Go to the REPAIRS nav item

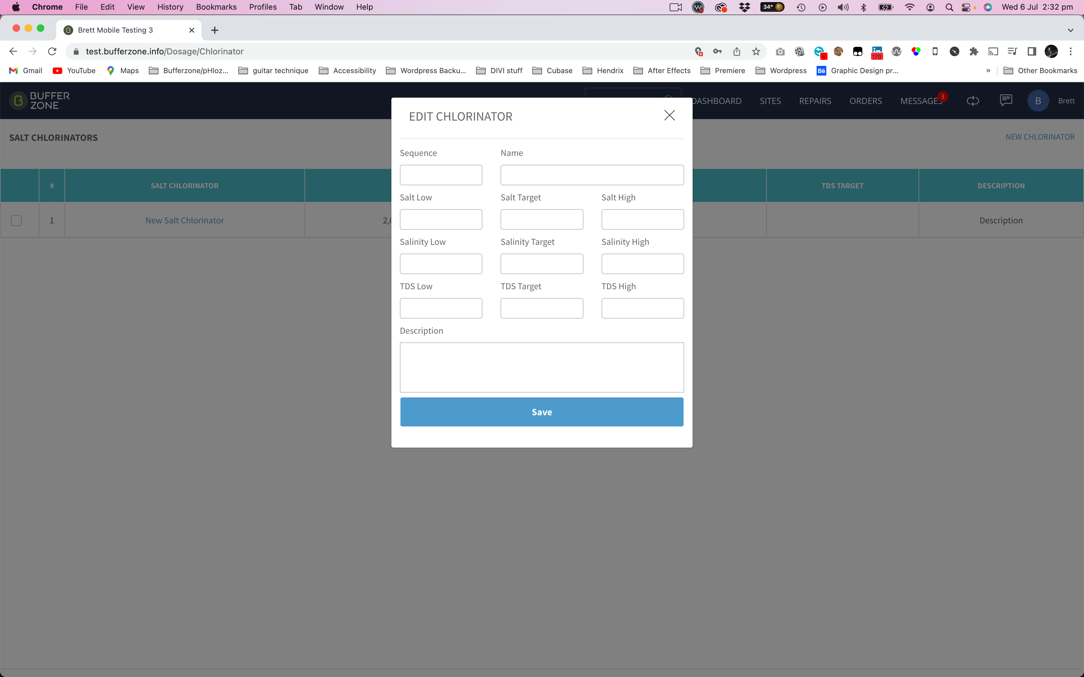pyautogui.click(x=815, y=101)
